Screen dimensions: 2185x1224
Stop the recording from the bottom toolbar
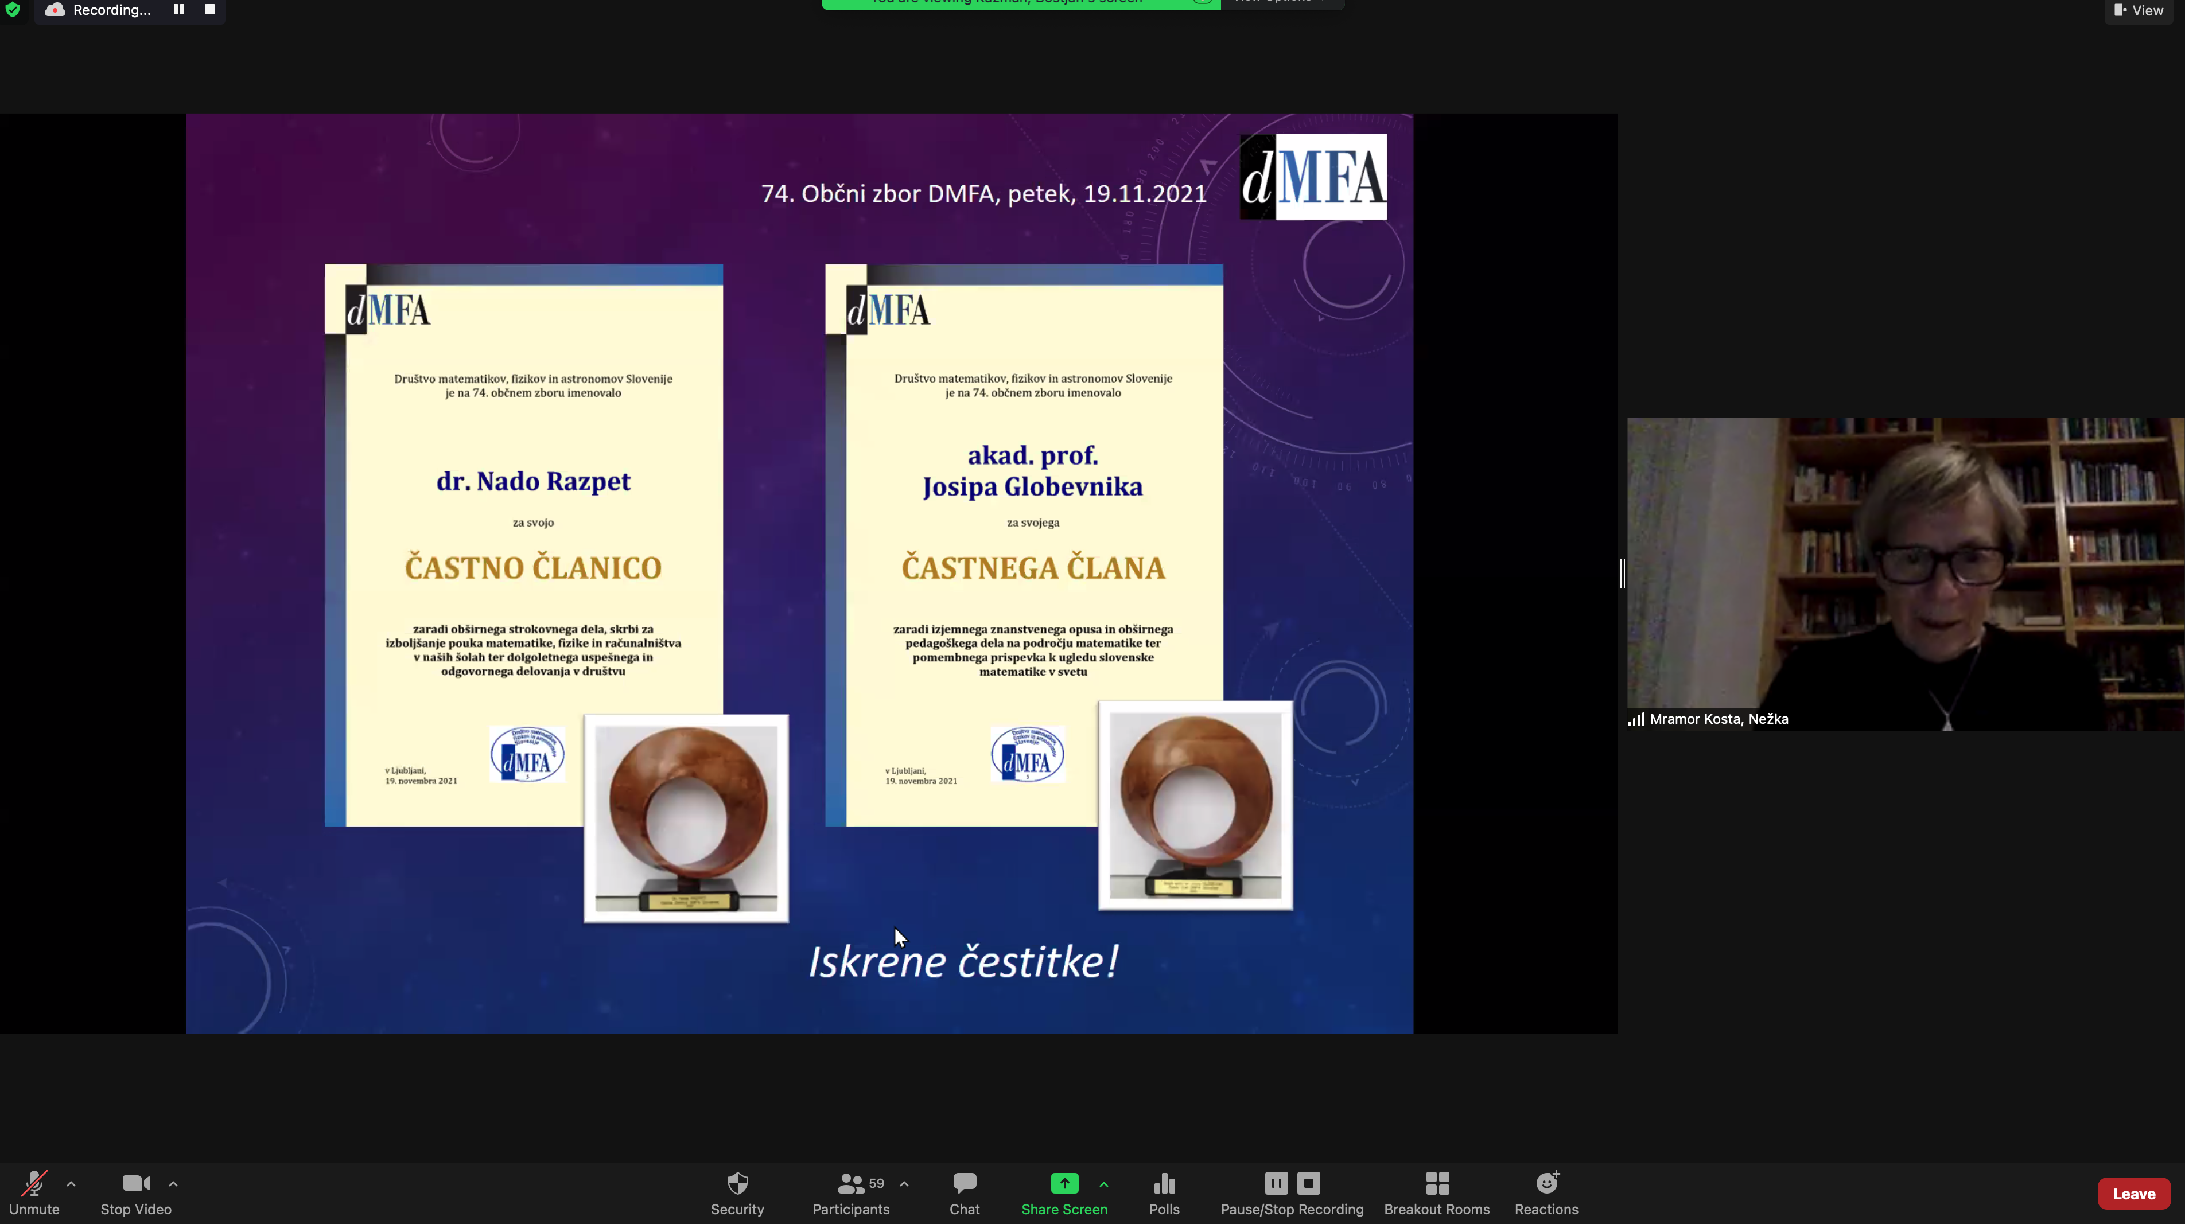pos(1309,1183)
